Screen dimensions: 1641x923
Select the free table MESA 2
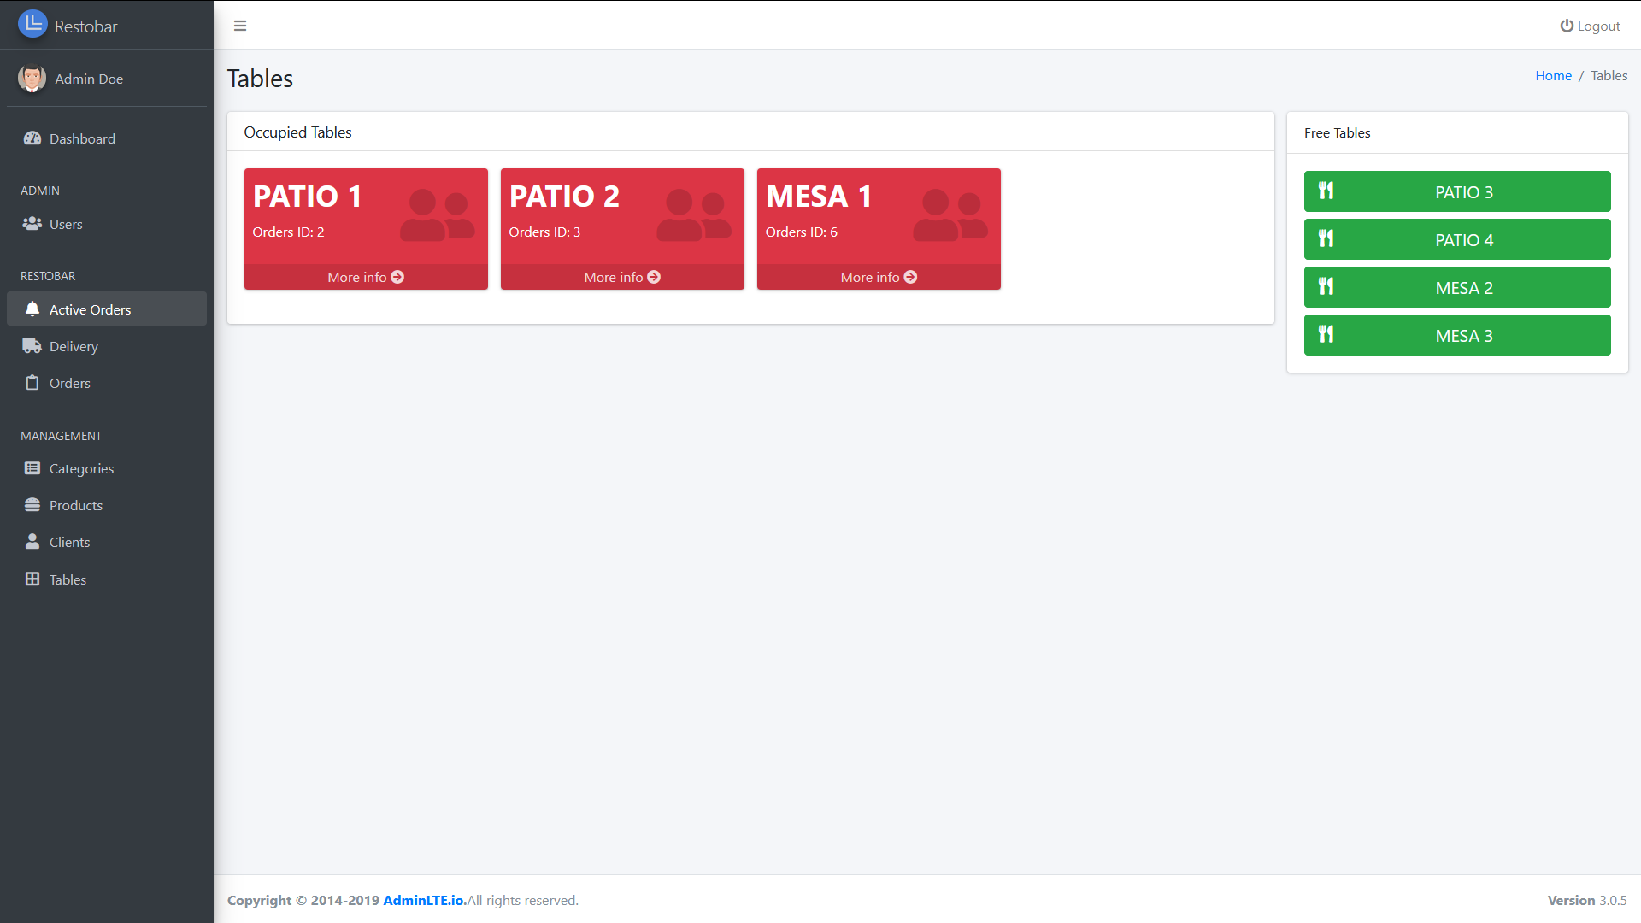(1457, 288)
